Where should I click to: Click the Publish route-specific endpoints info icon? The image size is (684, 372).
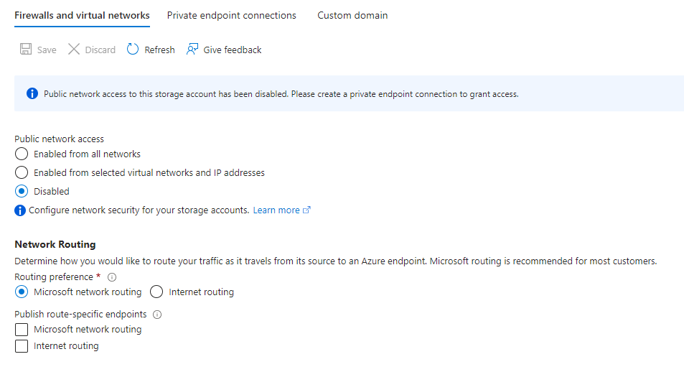tap(157, 315)
